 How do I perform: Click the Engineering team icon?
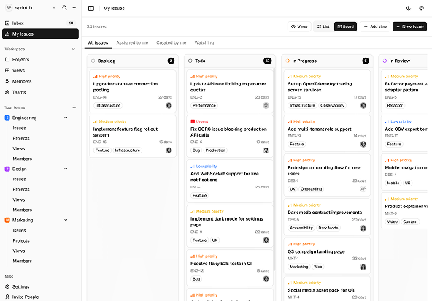click(7, 118)
